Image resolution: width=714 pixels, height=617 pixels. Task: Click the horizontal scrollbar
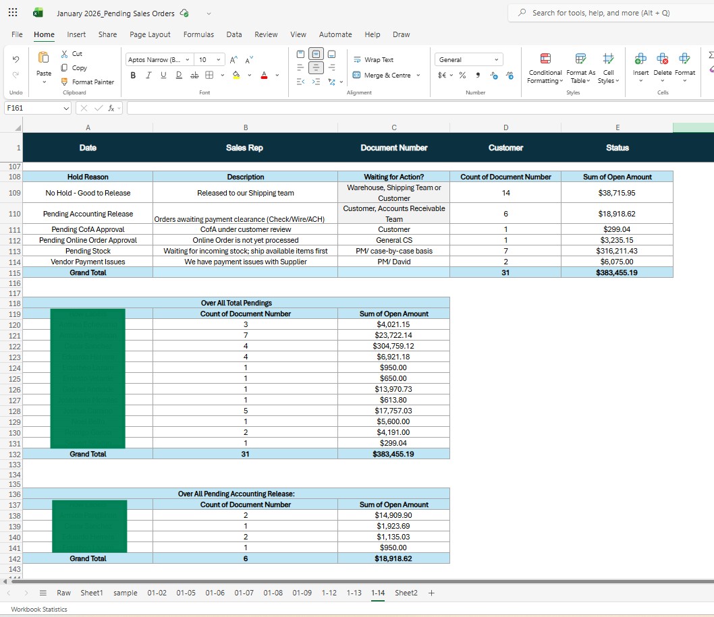pyautogui.click(x=362, y=581)
